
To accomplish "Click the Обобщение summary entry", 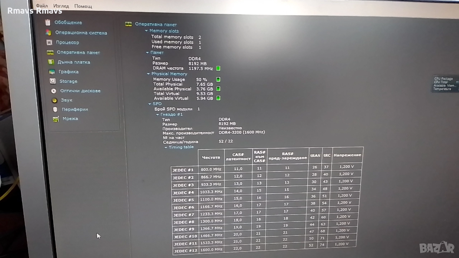I will [67, 22].
